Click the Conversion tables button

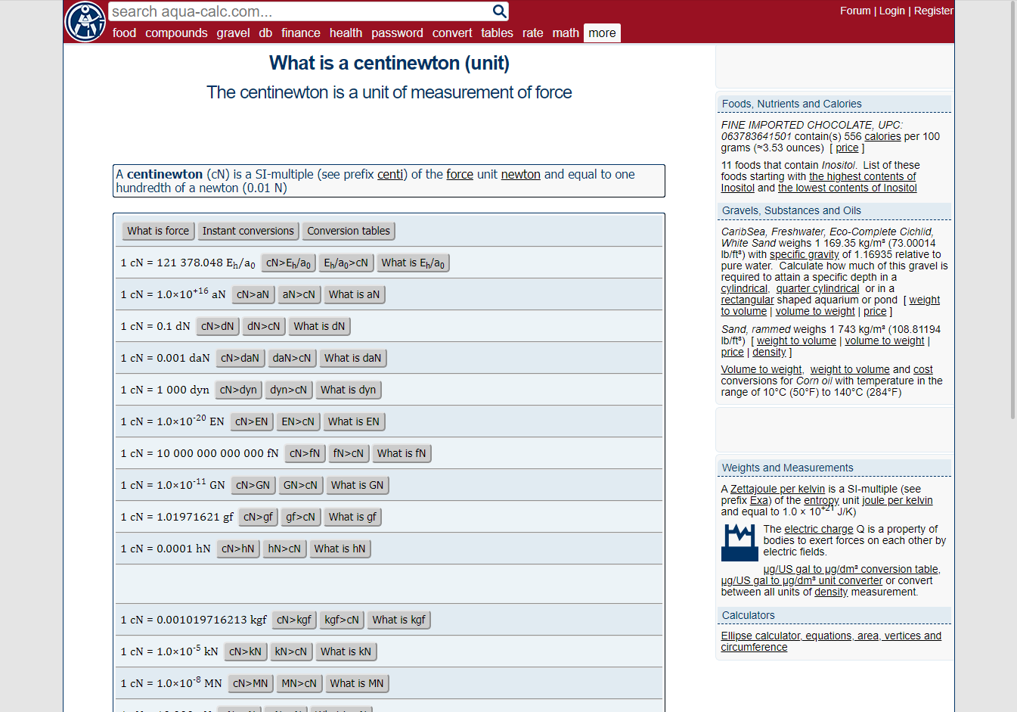349,231
